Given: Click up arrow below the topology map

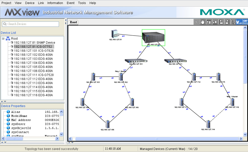Looking at the screenshot, I should point(69,143).
